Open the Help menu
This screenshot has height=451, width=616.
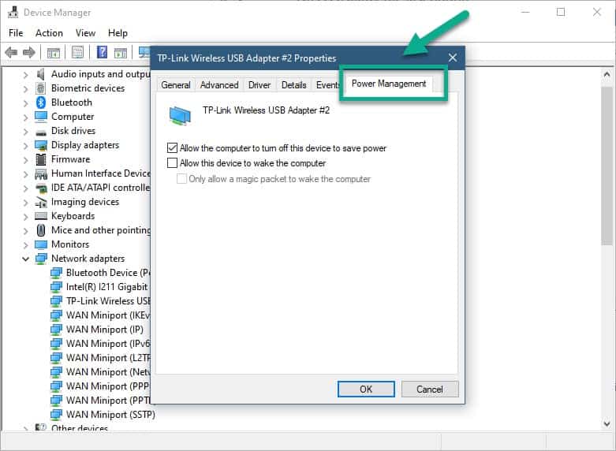click(118, 33)
